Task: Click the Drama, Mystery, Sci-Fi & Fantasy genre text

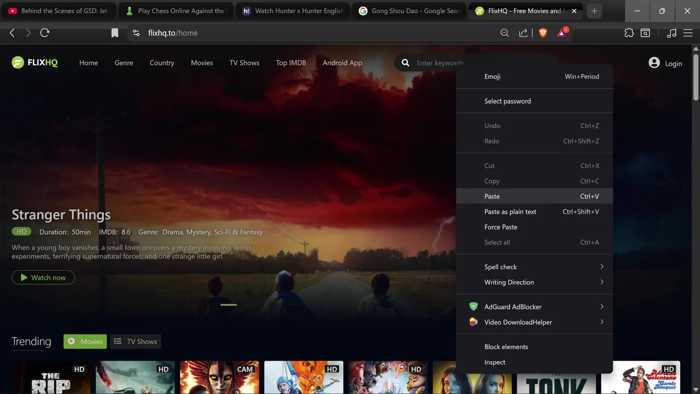Action: pos(213,232)
